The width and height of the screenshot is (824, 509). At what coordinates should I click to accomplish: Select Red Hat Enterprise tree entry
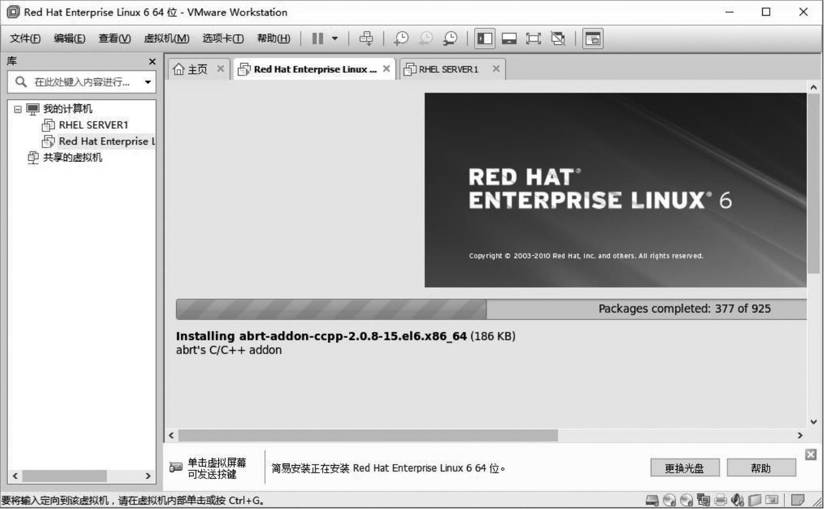click(106, 141)
